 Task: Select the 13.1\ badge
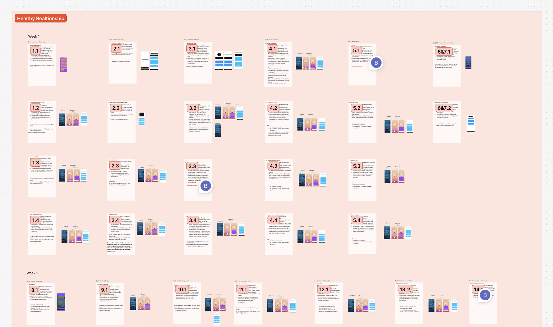405,289
